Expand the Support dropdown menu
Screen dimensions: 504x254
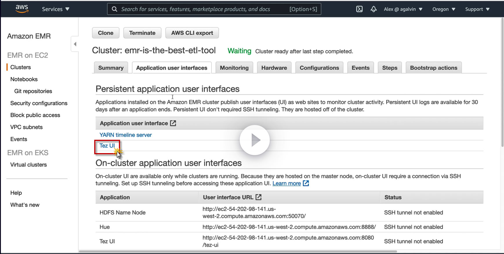coord(477,9)
